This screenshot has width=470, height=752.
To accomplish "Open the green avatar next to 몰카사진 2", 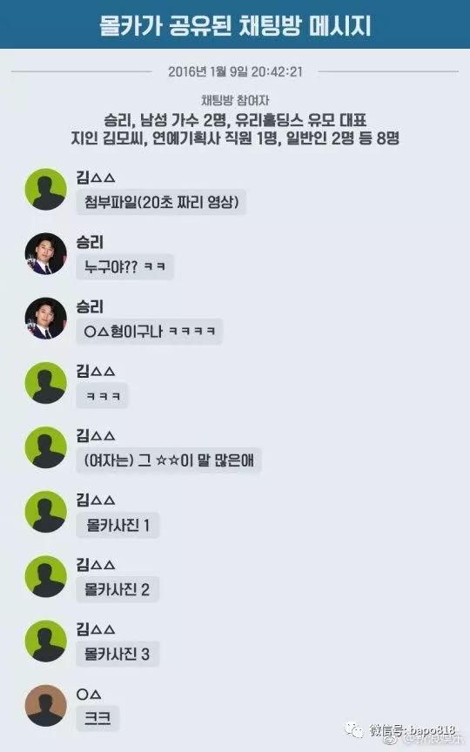I will pyautogui.click(x=45, y=576).
